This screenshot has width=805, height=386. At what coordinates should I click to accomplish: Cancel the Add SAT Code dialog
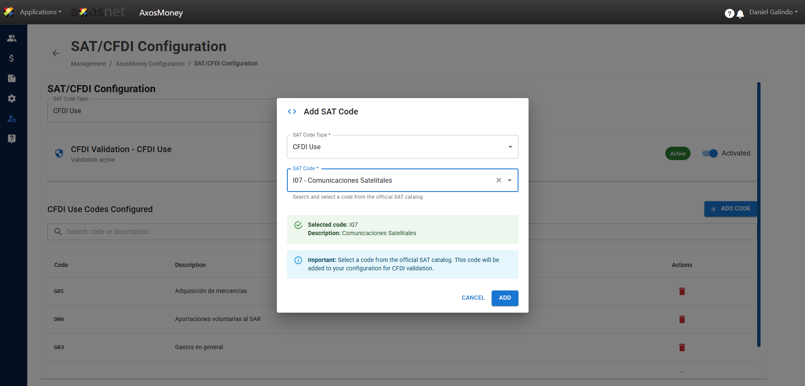(473, 298)
